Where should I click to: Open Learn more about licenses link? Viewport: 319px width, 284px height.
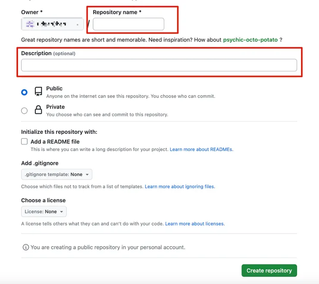(x=195, y=224)
